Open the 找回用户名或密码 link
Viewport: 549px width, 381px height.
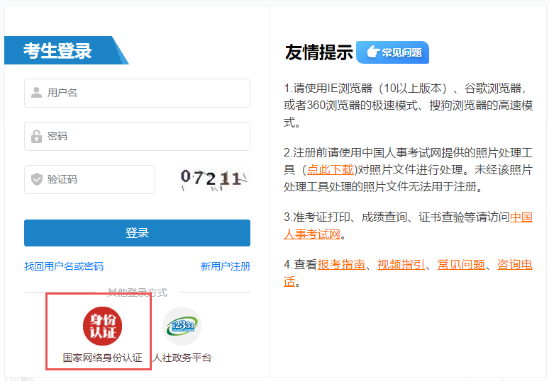coord(64,266)
